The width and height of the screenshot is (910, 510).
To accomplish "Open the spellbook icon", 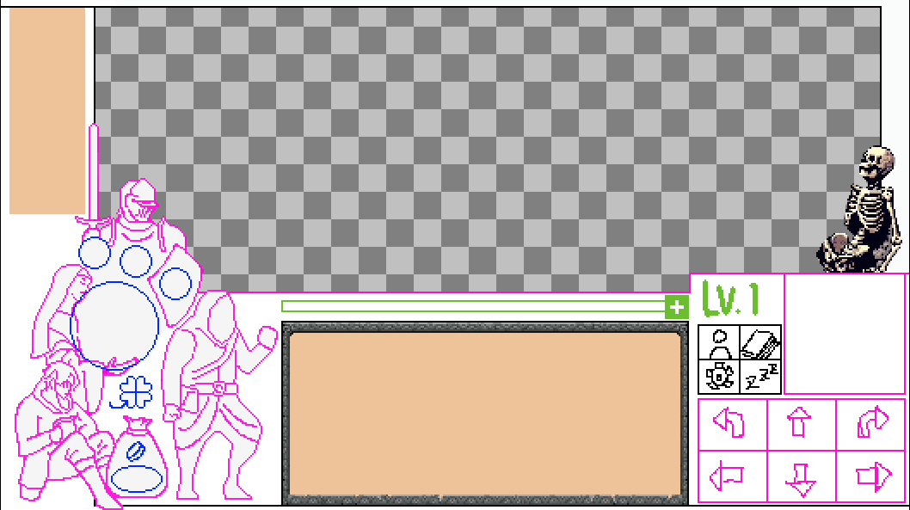I will pyautogui.click(x=760, y=342).
